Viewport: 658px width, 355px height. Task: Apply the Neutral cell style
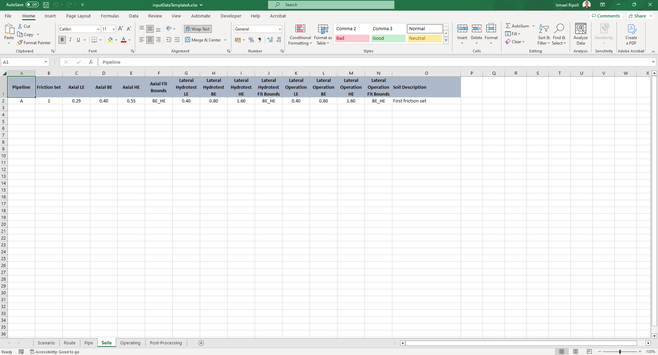pyautogui.click(x=425, y=38)
